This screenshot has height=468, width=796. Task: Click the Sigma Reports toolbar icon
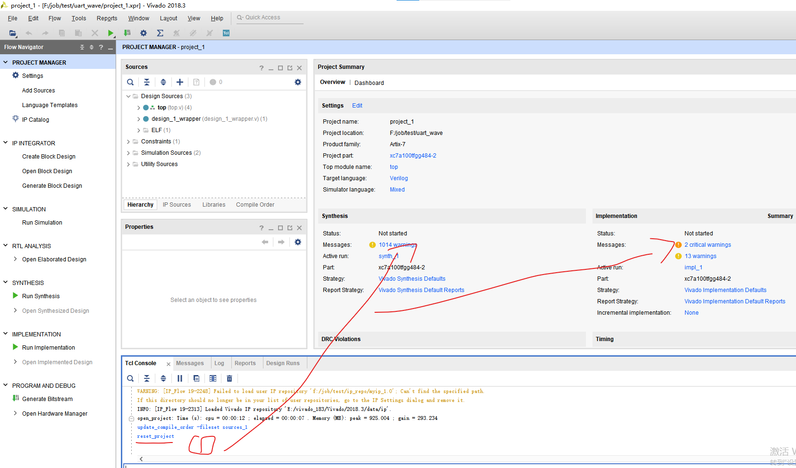[x=160, y=33]
